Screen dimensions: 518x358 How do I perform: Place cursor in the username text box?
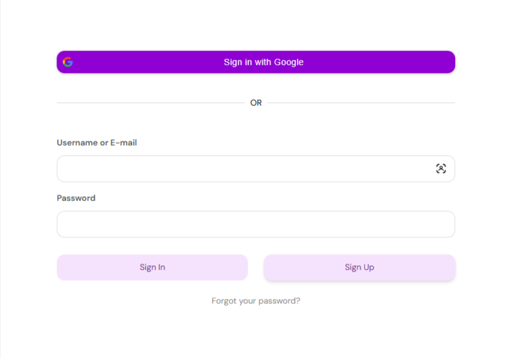256,169
